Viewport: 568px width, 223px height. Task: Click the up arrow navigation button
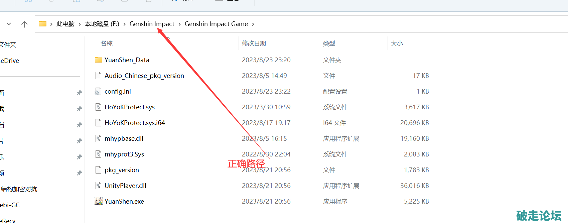tap(24, 24)
